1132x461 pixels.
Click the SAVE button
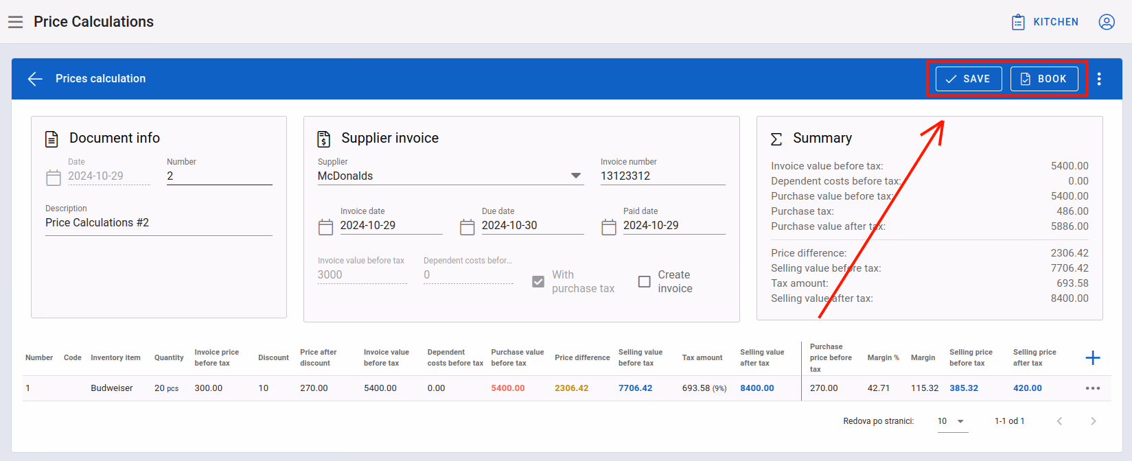[x=969, y=79]
